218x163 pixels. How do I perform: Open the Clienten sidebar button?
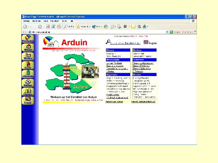click(x=28, y=92)
